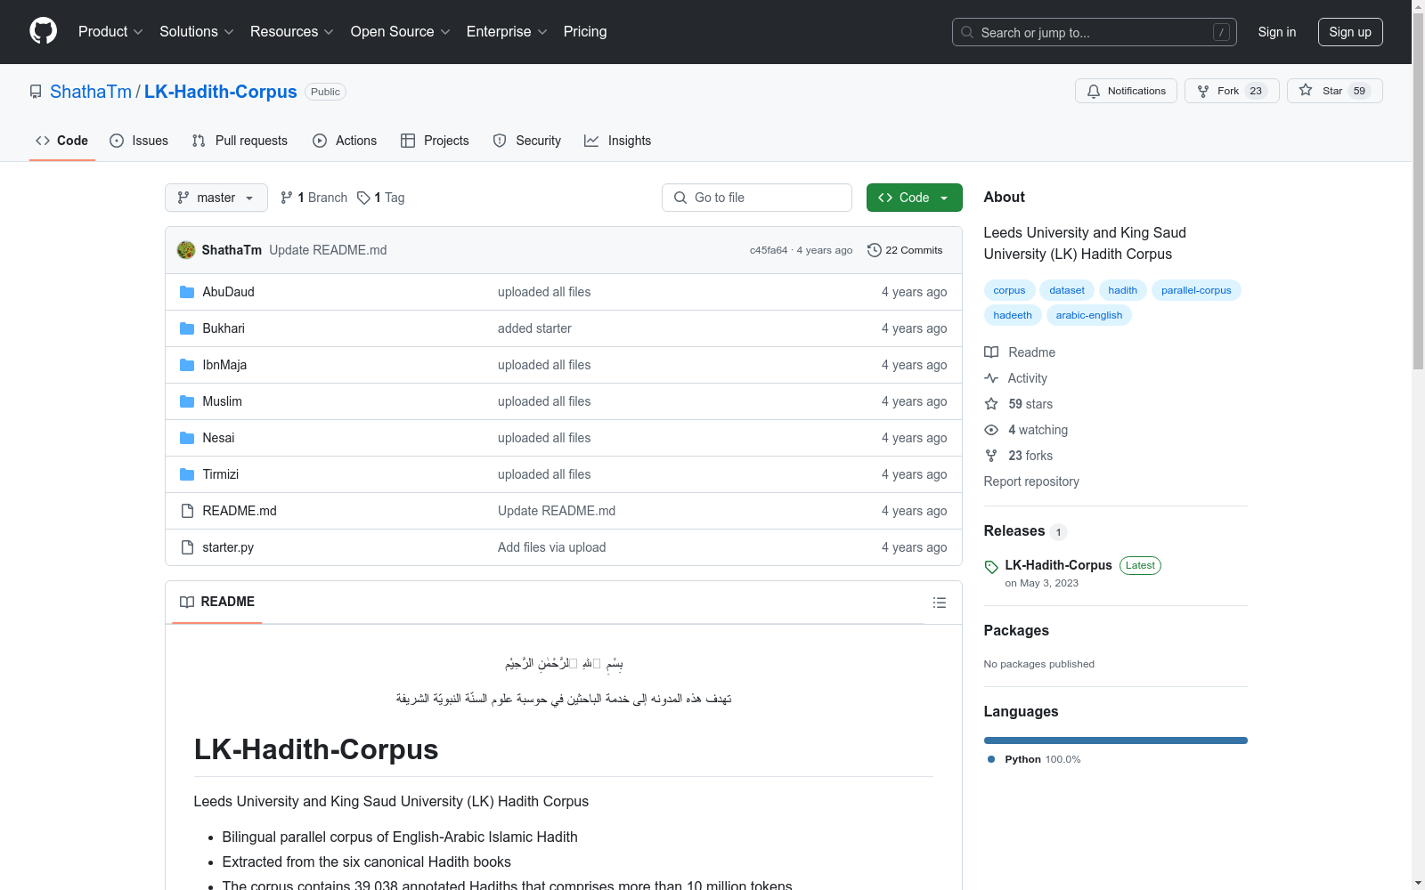Expand the Open Source menu

pyautogui.click(x=401, y=32)
